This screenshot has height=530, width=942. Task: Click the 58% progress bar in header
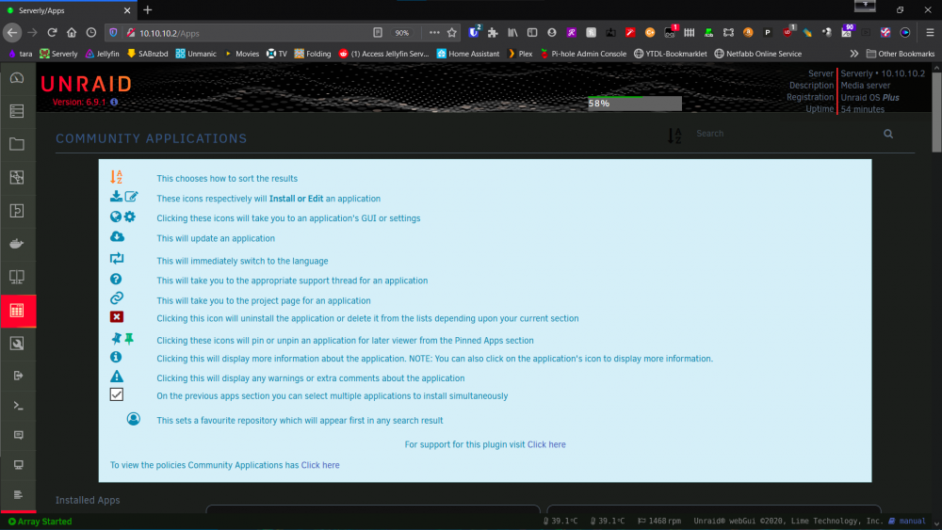pos(634,104)
